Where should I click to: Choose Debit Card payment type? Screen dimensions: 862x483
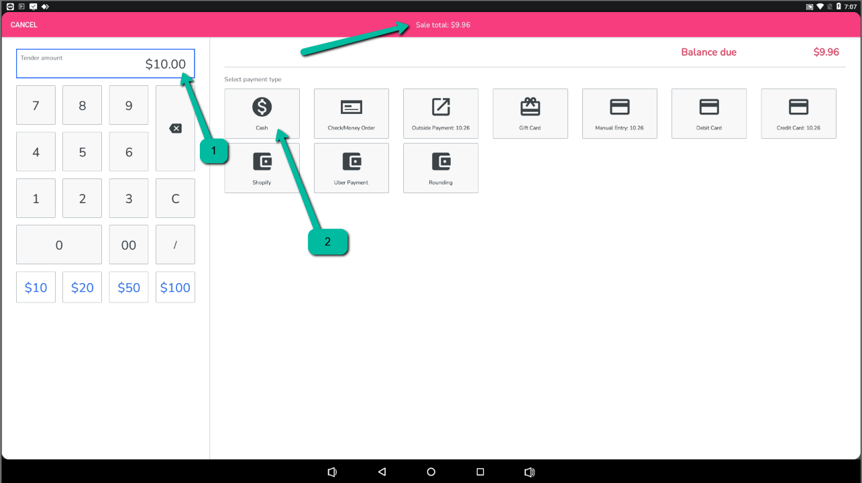709,113
